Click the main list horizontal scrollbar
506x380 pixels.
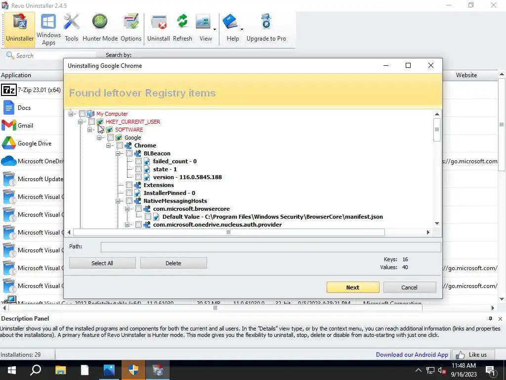pos(215,308)
